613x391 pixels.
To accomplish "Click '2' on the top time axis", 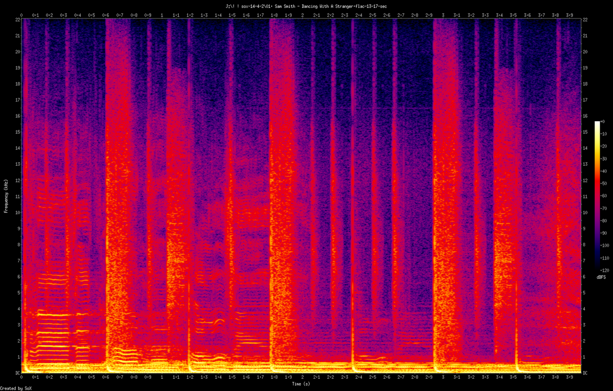I will [x=302, y=15].
